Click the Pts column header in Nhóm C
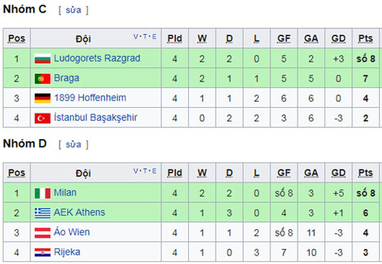382x264 pixels. [366, 39]
